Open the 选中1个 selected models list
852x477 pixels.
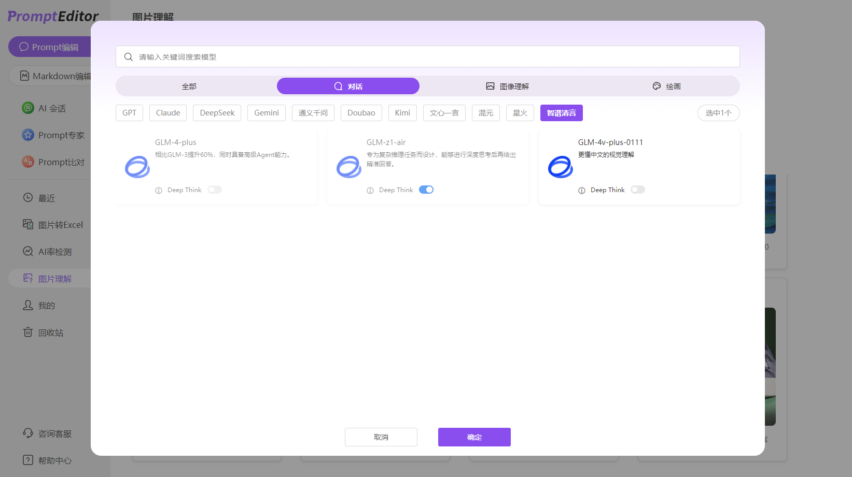(718, 113)
